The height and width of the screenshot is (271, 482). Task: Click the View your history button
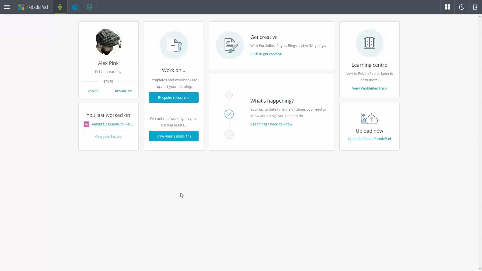point(108,136)
